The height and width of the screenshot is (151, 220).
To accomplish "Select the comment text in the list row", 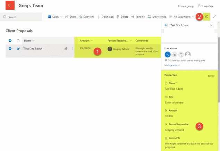I will click(147, 51).
